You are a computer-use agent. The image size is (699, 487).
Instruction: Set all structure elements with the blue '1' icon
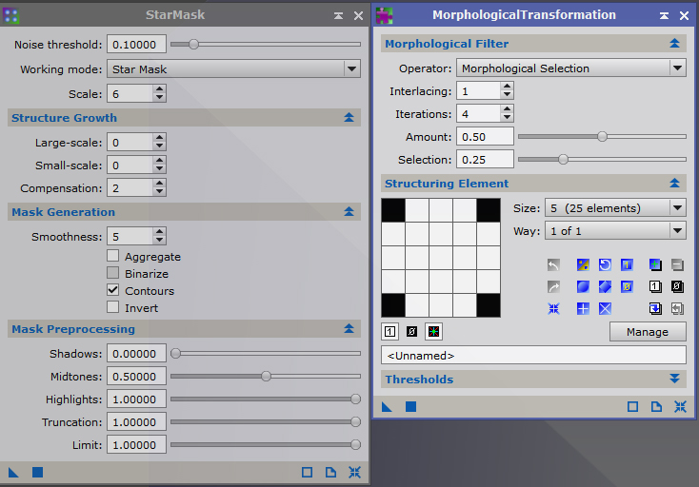pyautogui.click(x=627, y=265)
